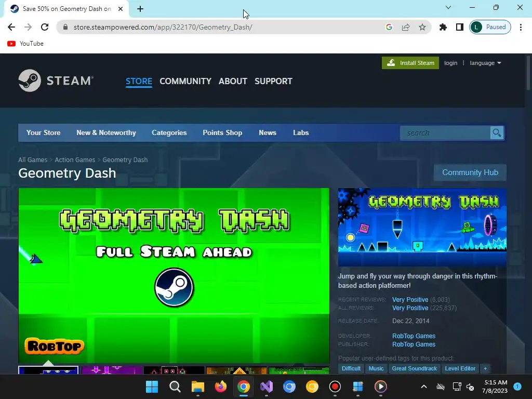The image size is (532, 399).
Task: Click the Geometry Dash header capsule image
Action: click(x=422, y=228)
